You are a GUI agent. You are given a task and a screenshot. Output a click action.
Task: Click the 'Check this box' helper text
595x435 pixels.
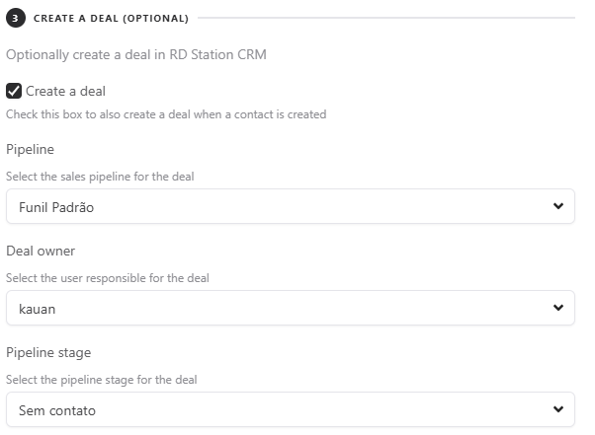166,114
